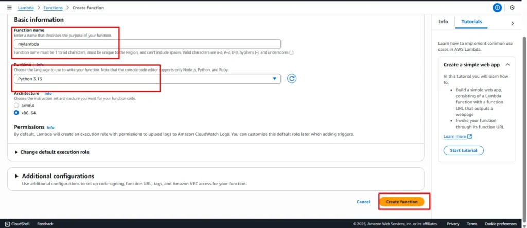Screen dimensions: 527x228
Task: Click the Create function breadcrumb text
Action: pos(88,8)
